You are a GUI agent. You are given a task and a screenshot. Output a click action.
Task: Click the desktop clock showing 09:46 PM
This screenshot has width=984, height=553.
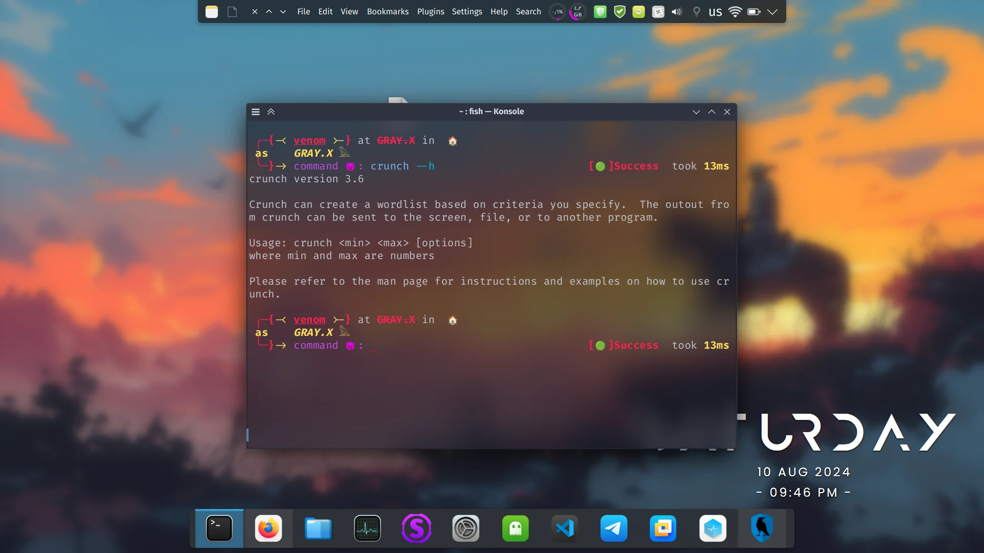coord(804,493)
